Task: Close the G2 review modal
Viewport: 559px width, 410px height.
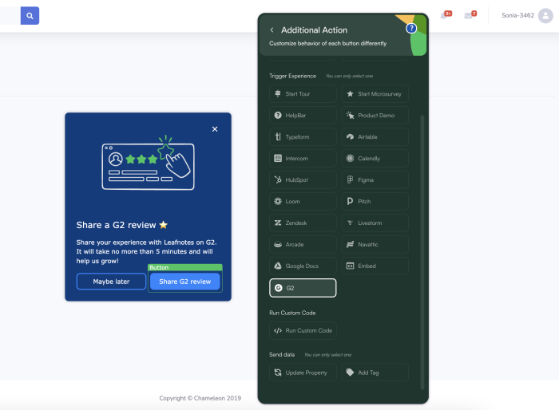Action: click(x=215, y=129)
